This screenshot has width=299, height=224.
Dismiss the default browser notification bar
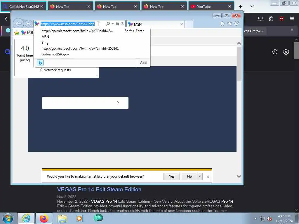[208, 177]
